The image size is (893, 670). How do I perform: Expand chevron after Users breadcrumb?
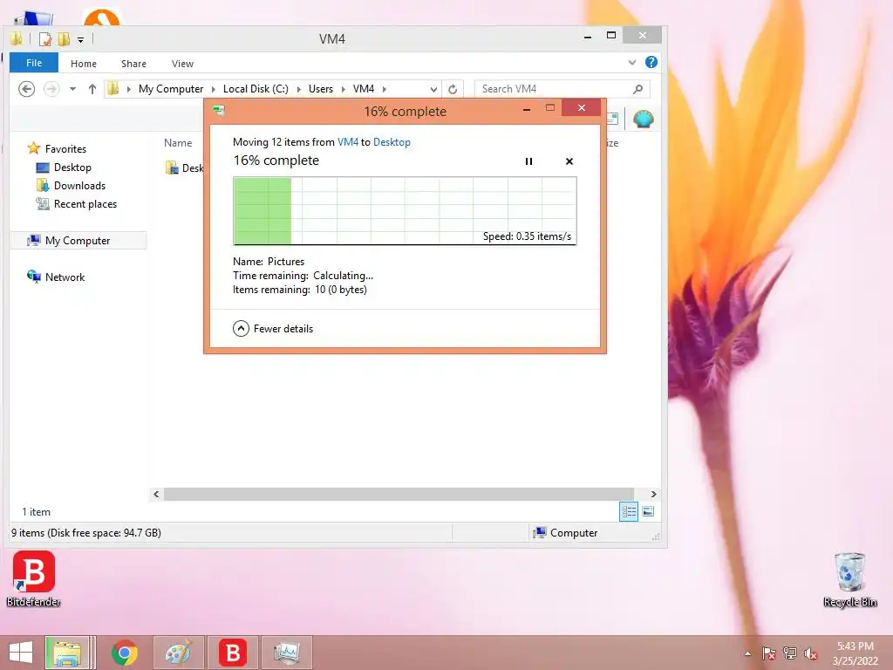click(343, 90)
